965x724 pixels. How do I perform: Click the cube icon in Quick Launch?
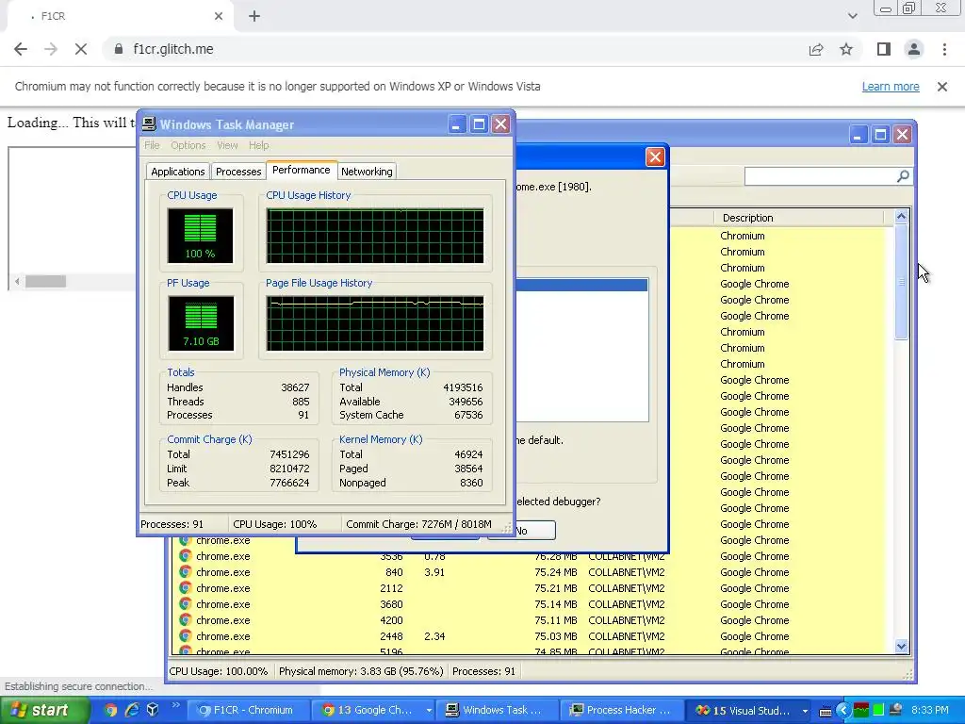point(153,711)
